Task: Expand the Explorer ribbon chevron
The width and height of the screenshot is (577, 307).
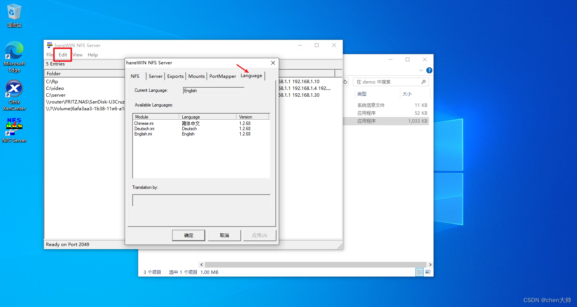Action: (x=421, y=70)
